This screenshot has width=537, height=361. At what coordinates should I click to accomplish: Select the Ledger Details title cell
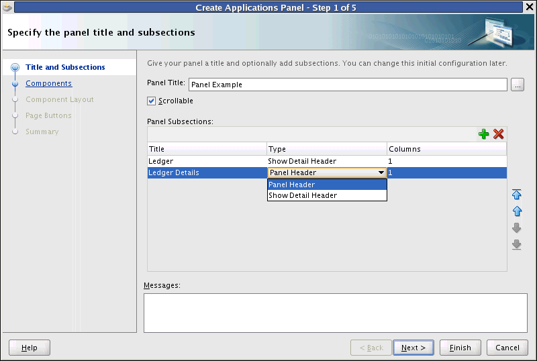(x=207, y=172)
